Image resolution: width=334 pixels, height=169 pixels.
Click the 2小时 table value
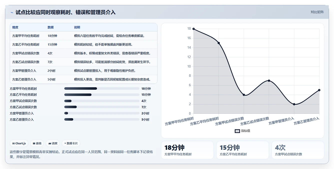pos(51,71)
